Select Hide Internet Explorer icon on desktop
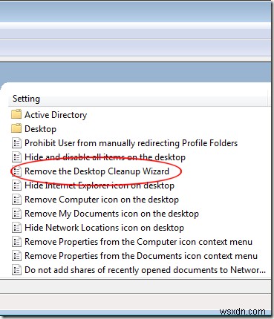 click(x=100, y=185)
